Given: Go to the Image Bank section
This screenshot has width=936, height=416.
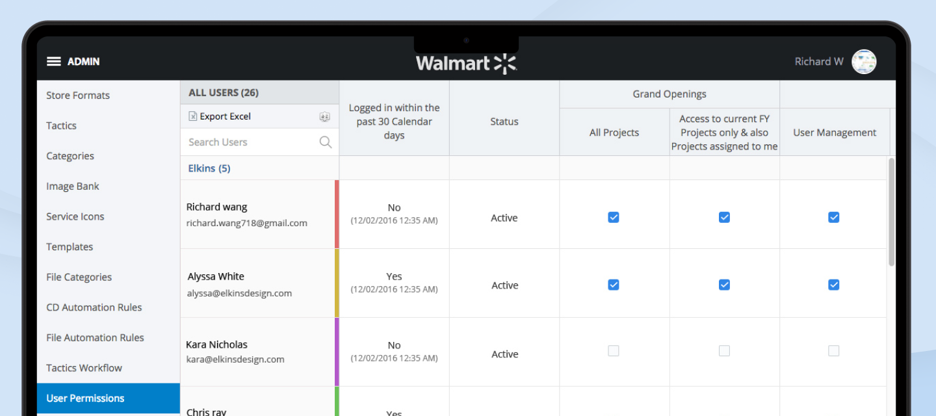Looking at the screenshot, I should point(73,187).
